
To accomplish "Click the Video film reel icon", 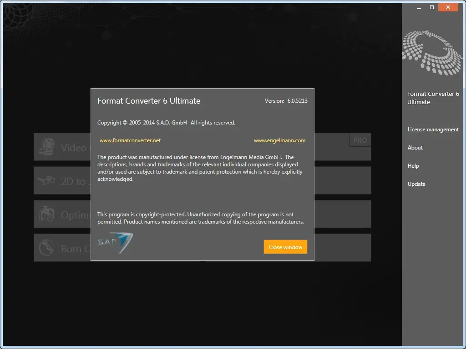I will point(47,147).
